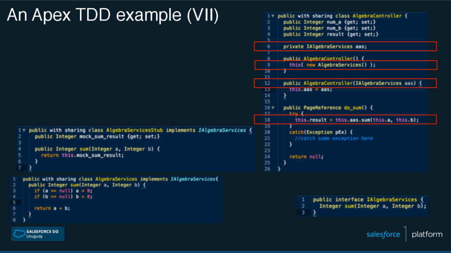Click the line 'public Integer num_a {get; set;}'
Screen dimensions: 451x253
329,22
